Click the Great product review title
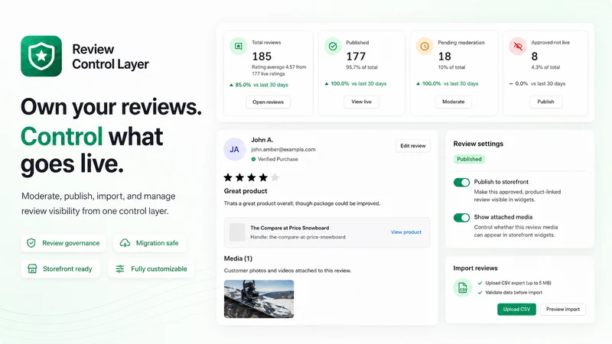 (246, 191)
